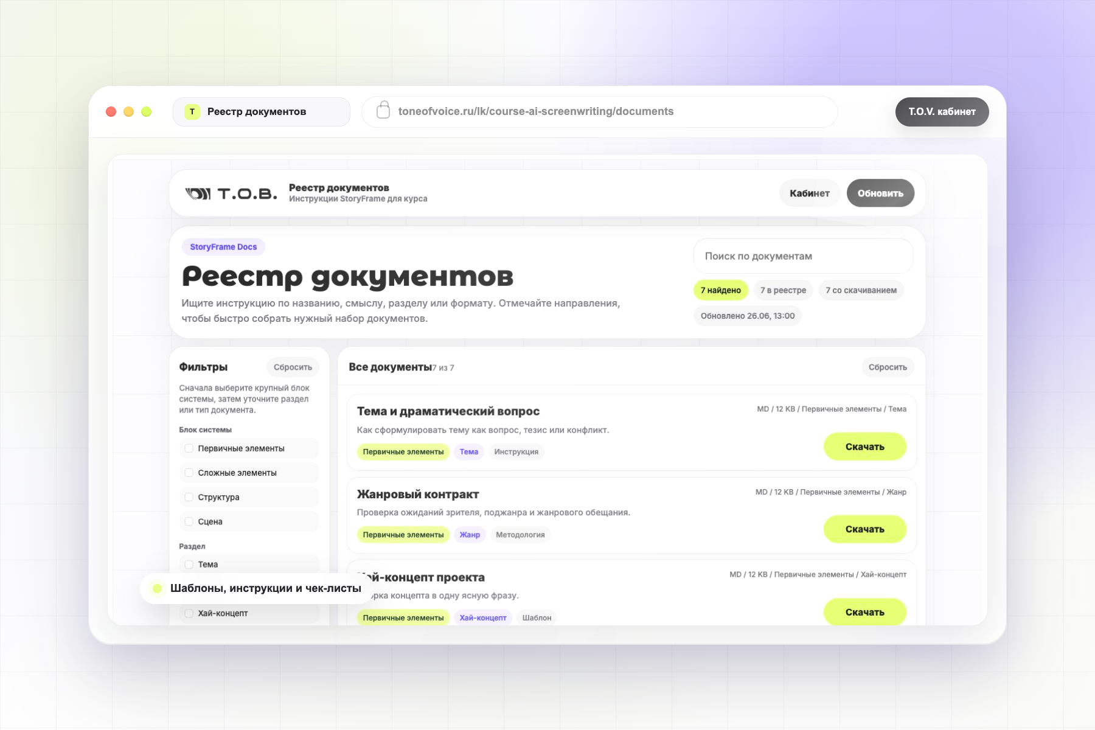Download Тема и драматический вопрос document
The image size is (1095, 730).
[x=864, y=447]
